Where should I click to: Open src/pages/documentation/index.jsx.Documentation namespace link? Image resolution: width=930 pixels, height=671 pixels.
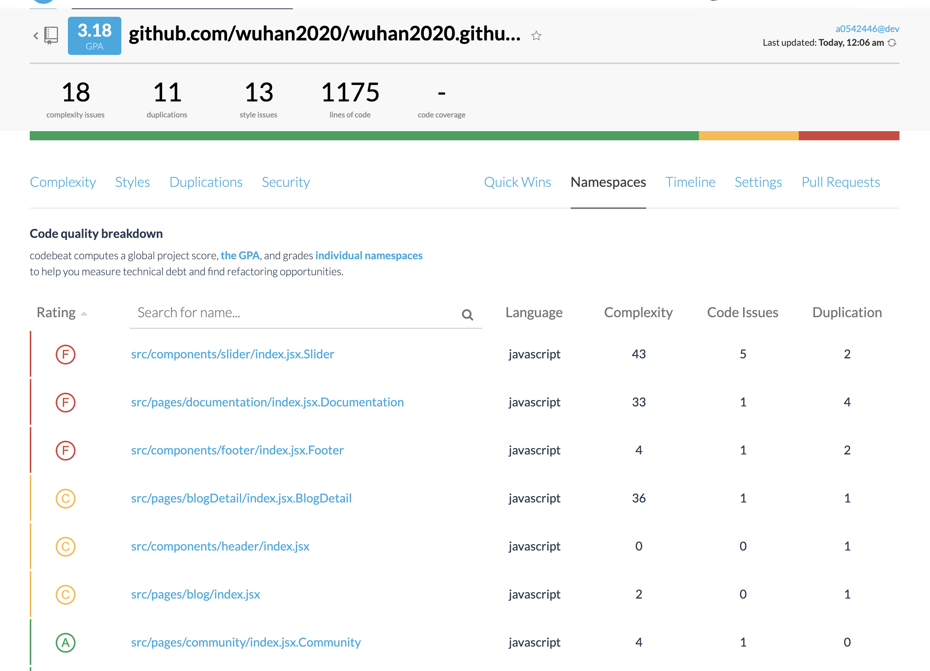[267, 402]
